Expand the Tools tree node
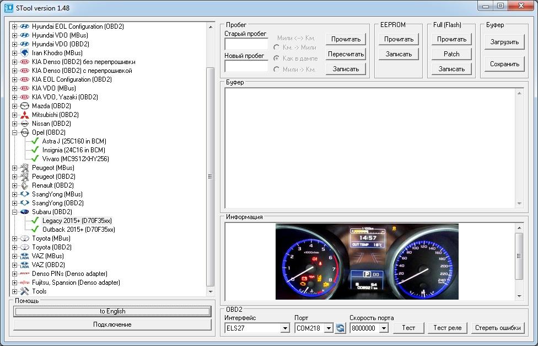The width and height of the screenshot is (538, 346). click(14, 292)
